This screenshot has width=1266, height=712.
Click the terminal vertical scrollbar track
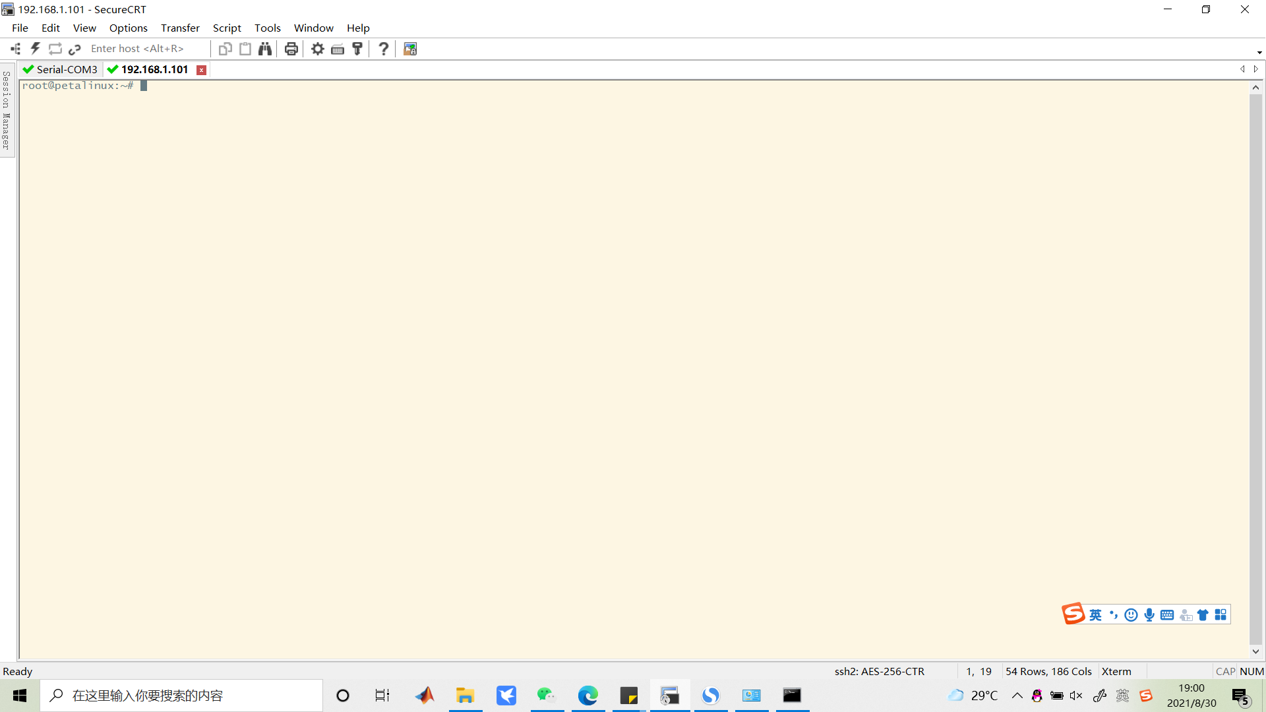(1255, 369)
